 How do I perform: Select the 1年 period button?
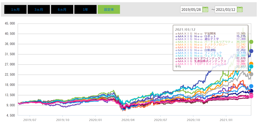pyautogui.click(x=85, y=9)
